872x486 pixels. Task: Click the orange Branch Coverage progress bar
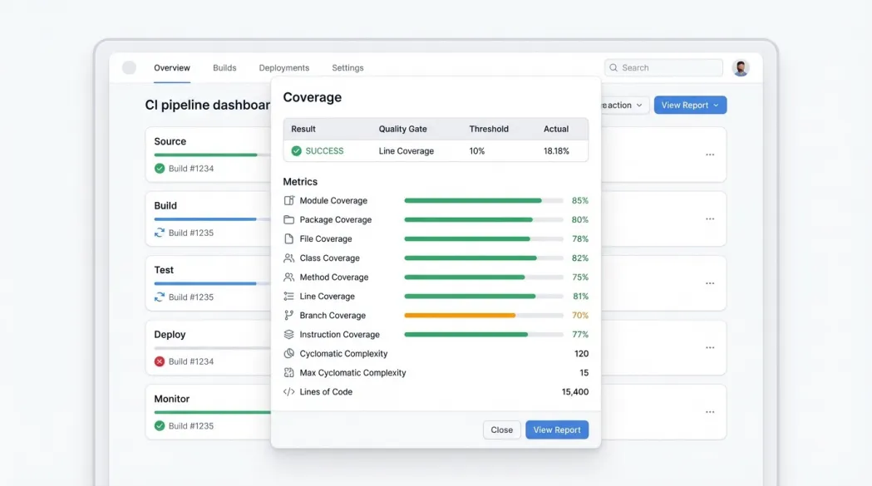pyautogui.click(x=460, y=316)
